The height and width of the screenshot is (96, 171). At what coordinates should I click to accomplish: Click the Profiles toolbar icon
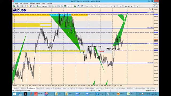click(x=18, y=6)
